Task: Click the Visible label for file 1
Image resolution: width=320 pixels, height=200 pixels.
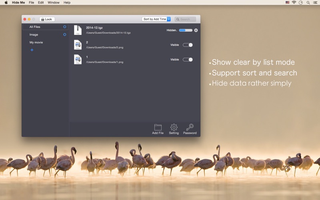Action: point(175,60)
